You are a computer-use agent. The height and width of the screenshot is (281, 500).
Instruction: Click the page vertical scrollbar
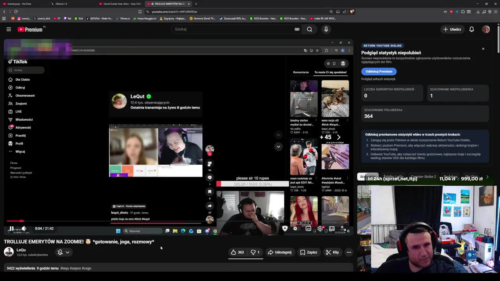(498, 39)
